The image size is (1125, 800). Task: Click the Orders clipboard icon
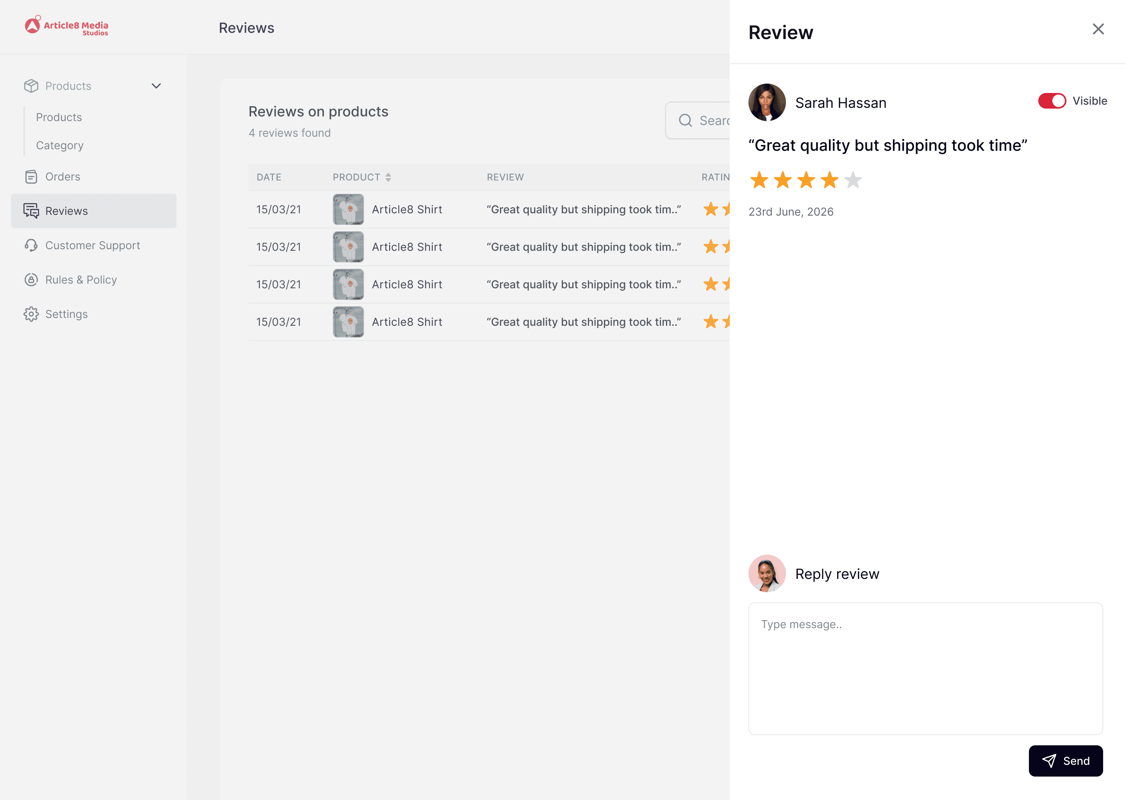point(31,177)
